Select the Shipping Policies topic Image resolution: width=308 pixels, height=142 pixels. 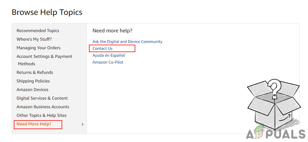[33, 81]
